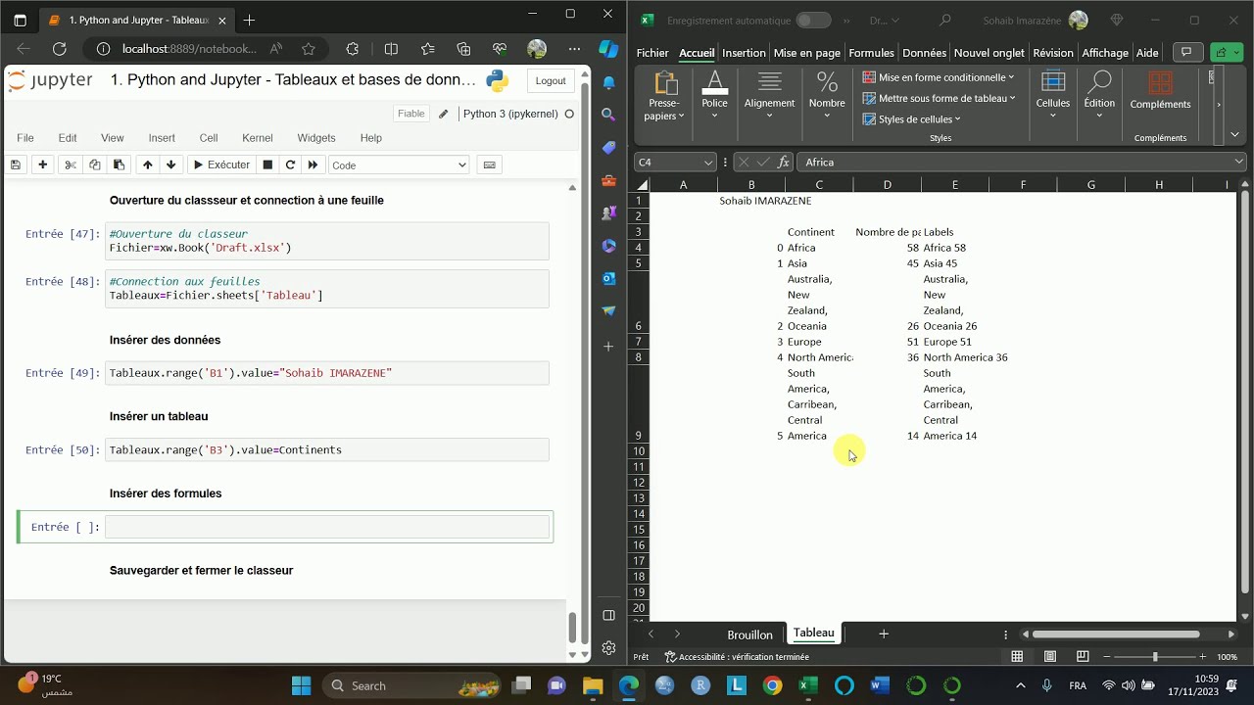Restart kernel and run all fast-forward icon
The height and width of the screenshot is (705, 1254).
point(313,165)
